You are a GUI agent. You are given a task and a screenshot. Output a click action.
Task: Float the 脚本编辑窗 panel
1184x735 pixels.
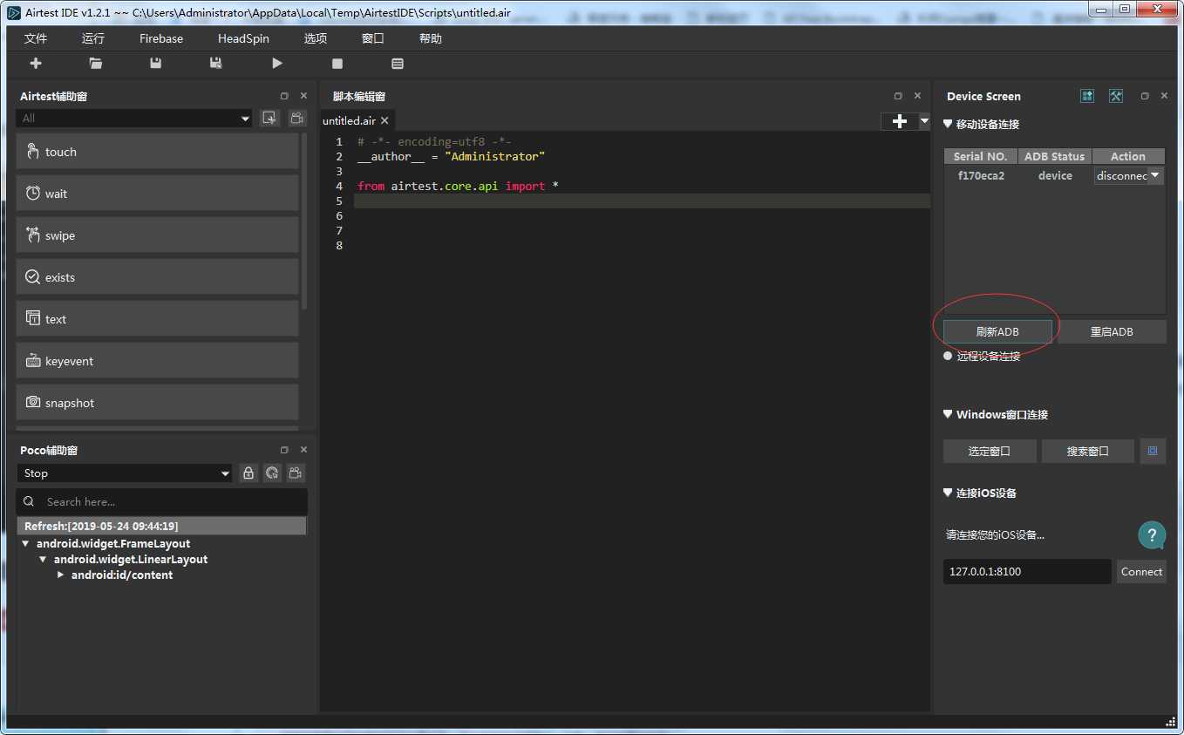click(898, 96)
